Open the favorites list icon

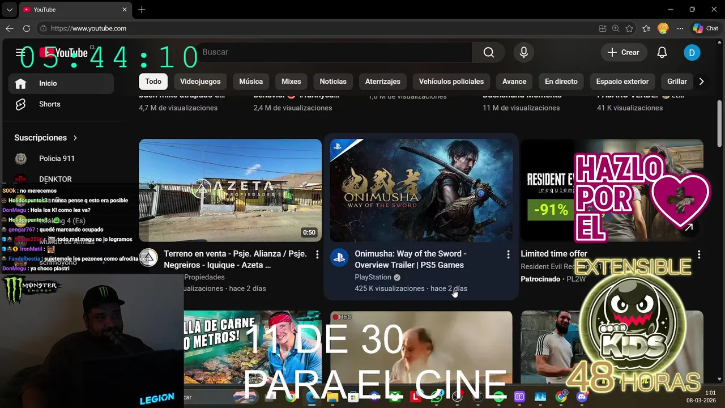646,28
